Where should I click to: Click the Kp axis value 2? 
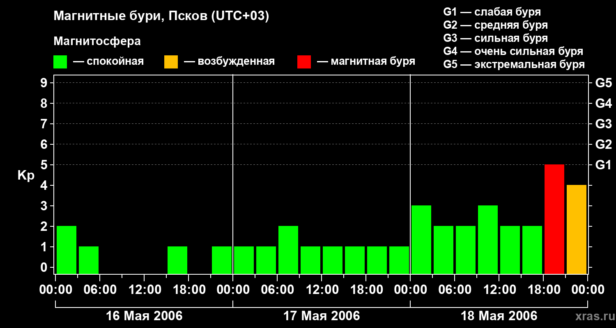point(45,226)
